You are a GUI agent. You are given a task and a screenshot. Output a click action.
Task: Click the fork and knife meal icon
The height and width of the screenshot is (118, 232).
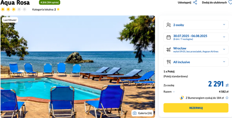click(168, 62)
